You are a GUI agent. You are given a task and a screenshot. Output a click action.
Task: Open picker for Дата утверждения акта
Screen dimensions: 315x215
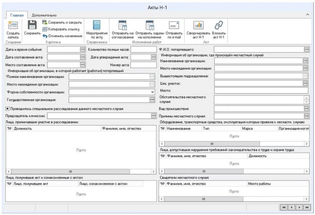click(x=153, y=57)
